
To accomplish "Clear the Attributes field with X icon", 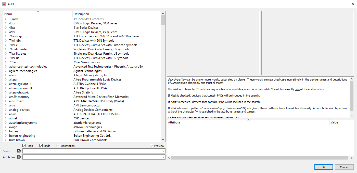I will (x=19, y=157).
